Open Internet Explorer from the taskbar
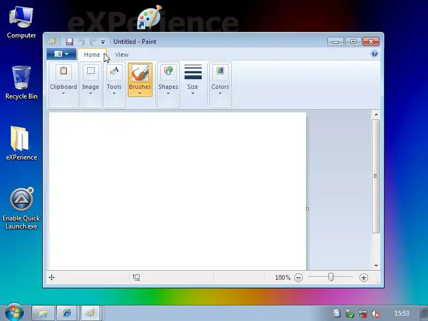 tap(66, 313)
